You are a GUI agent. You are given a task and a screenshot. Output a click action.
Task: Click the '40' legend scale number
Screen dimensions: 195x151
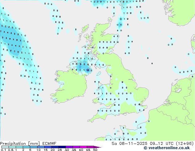coord(81,150)
